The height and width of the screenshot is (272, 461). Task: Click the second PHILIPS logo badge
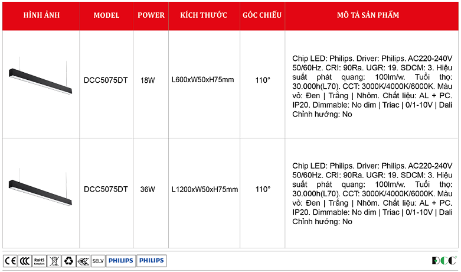coord(152,260)
